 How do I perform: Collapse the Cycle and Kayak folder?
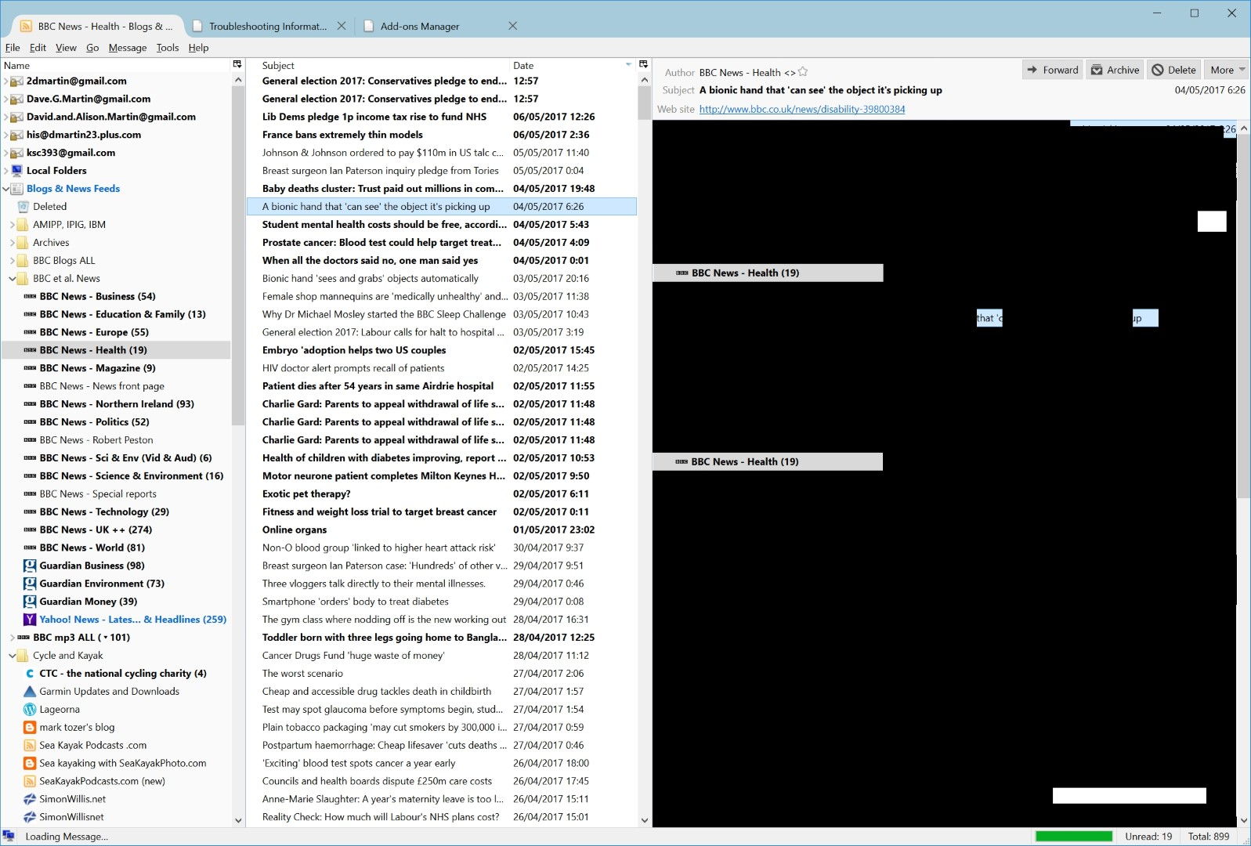(x=13, y=656)
